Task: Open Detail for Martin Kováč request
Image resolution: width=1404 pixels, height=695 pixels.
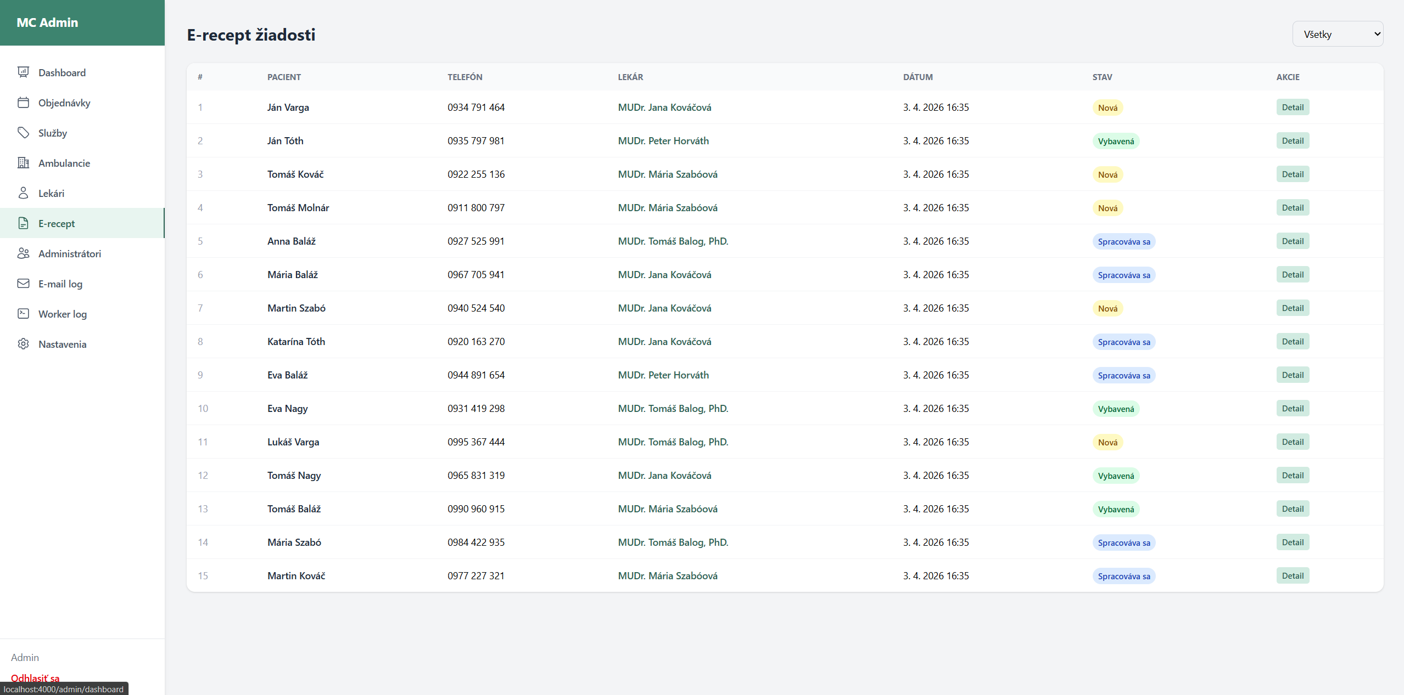Action: 1292,576
